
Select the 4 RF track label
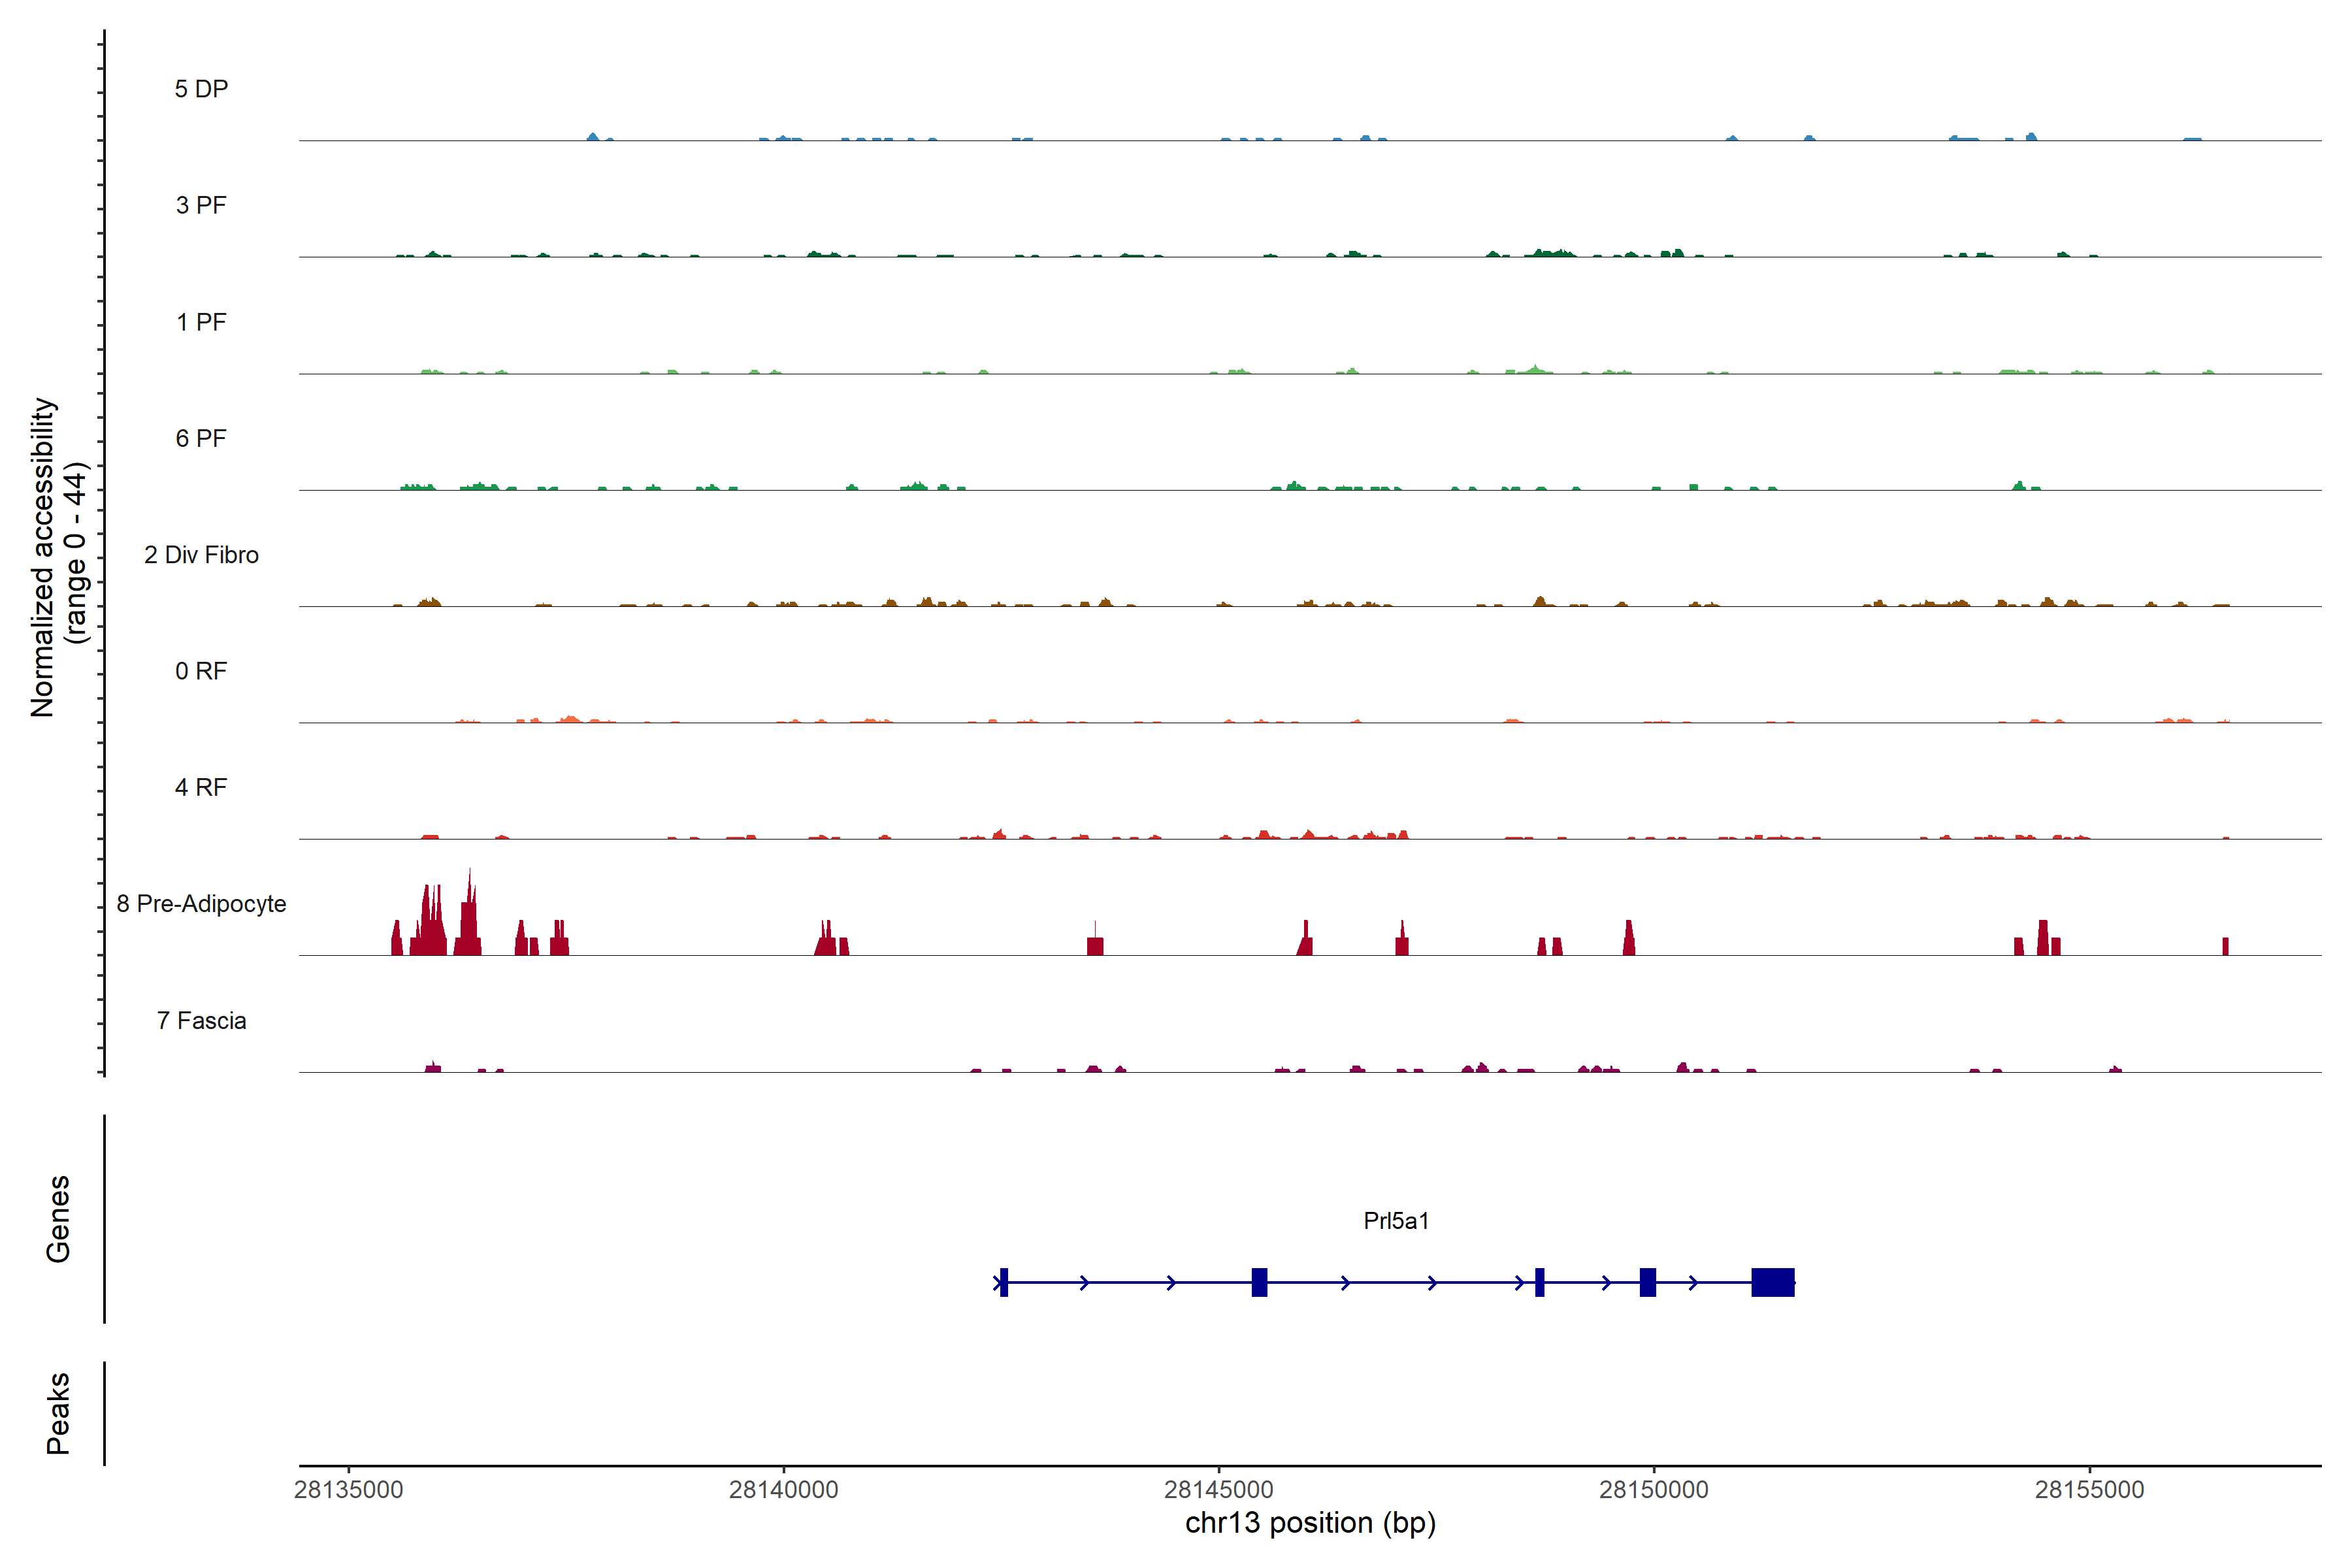pyautogui.click(x=201, y=787)
